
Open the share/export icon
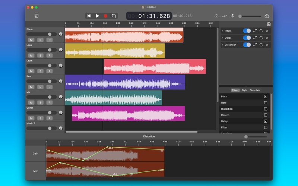point(267,16)
